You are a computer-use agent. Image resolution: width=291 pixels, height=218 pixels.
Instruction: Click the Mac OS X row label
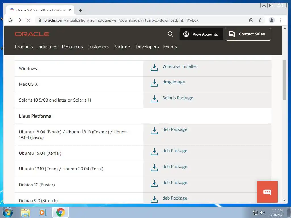(x=28, y=84)
